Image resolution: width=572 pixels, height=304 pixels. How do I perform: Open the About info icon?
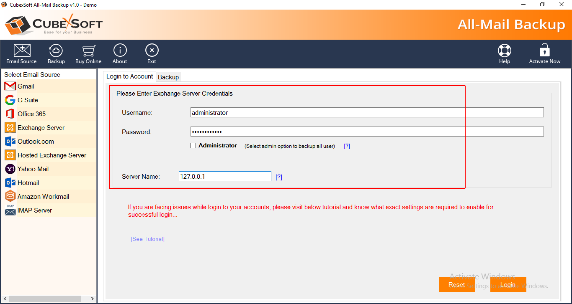pos(120,53)
